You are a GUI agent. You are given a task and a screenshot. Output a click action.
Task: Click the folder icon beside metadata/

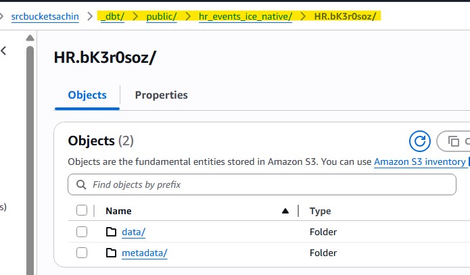(111, 253)
